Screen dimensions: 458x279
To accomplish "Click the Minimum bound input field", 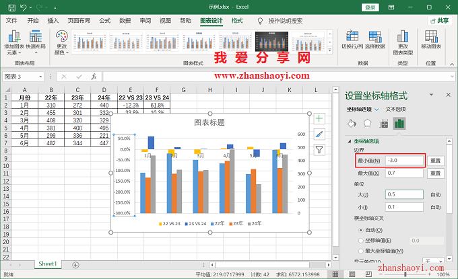I will point(404,161).
